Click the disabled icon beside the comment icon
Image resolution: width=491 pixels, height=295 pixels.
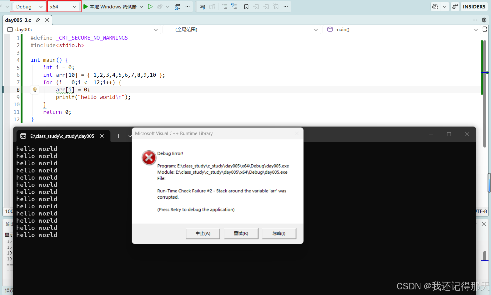point(213,7)
